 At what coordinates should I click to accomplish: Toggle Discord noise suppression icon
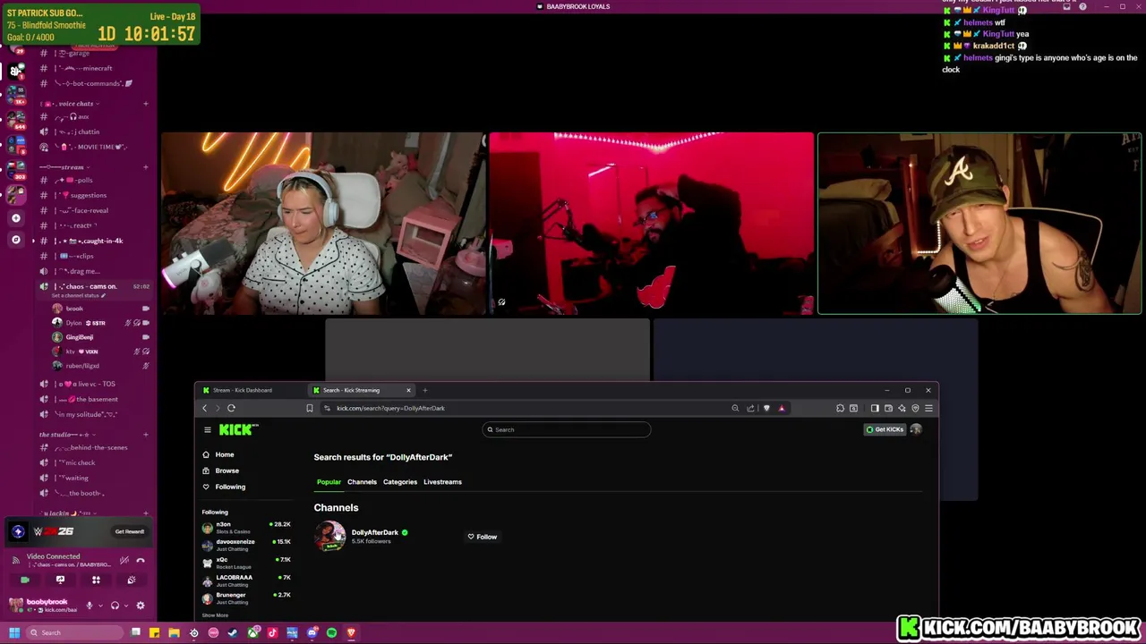(124, 561)
